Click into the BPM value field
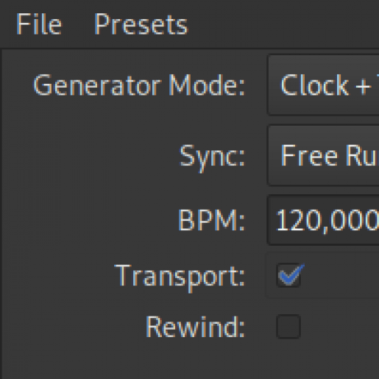 323,220
